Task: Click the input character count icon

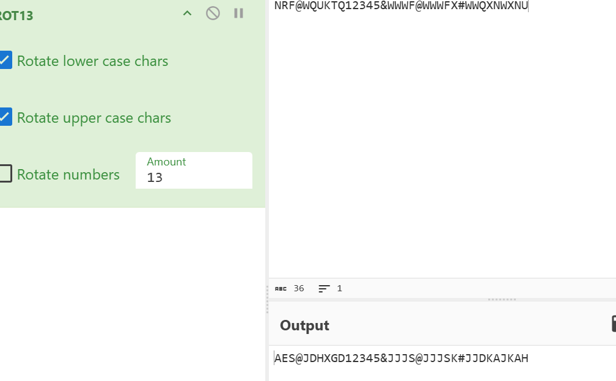Action: (280, 288)
